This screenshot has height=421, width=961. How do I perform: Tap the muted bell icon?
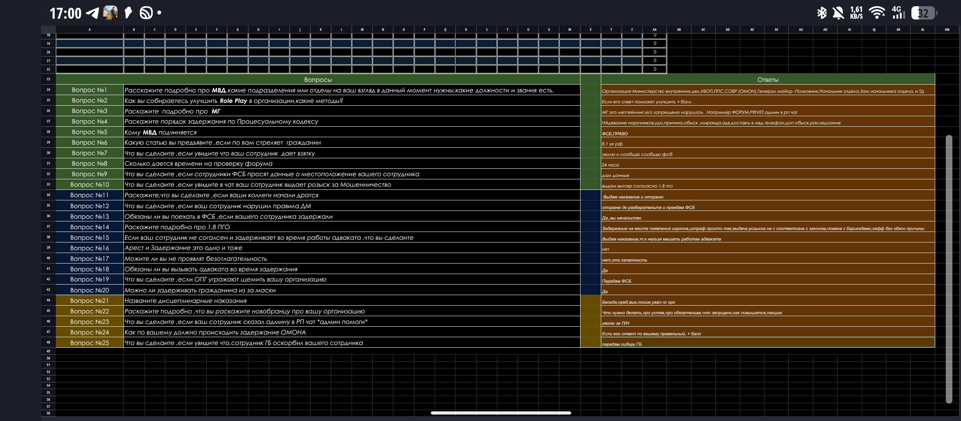pos(838,13)
